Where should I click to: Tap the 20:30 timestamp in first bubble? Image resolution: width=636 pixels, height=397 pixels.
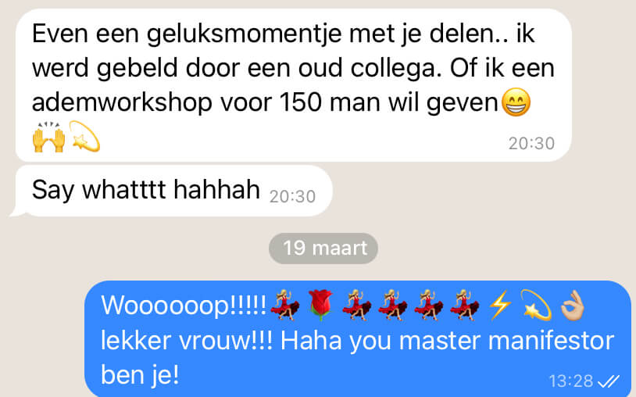click(x=532, y=143)
